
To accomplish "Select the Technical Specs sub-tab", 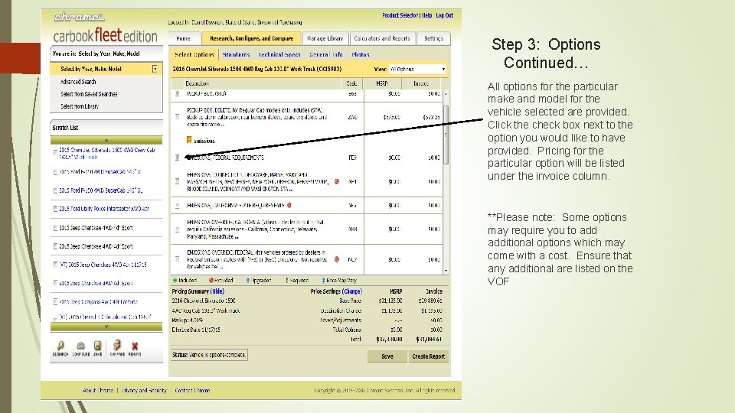I will pos(279,55).
